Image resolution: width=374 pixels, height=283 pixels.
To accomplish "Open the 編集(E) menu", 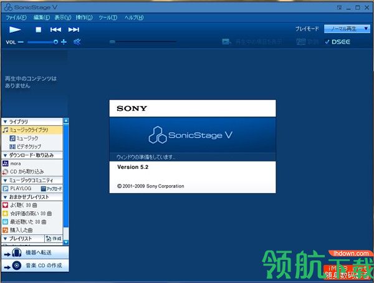I will tap(42, 17).
